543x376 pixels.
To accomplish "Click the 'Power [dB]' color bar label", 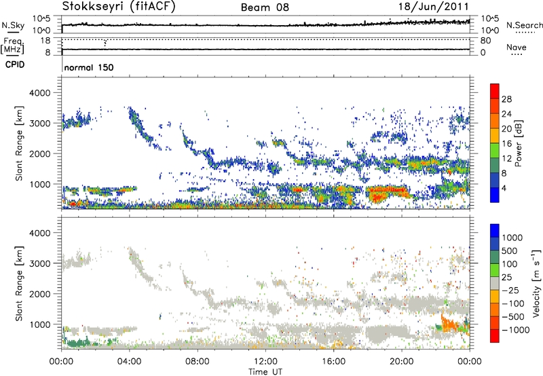I will 519,143.
